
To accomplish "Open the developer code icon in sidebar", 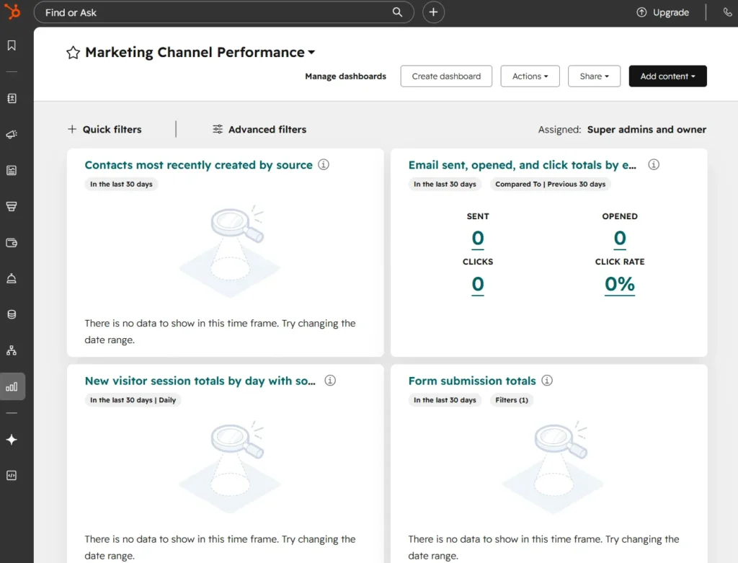I will tap(12, 475).
